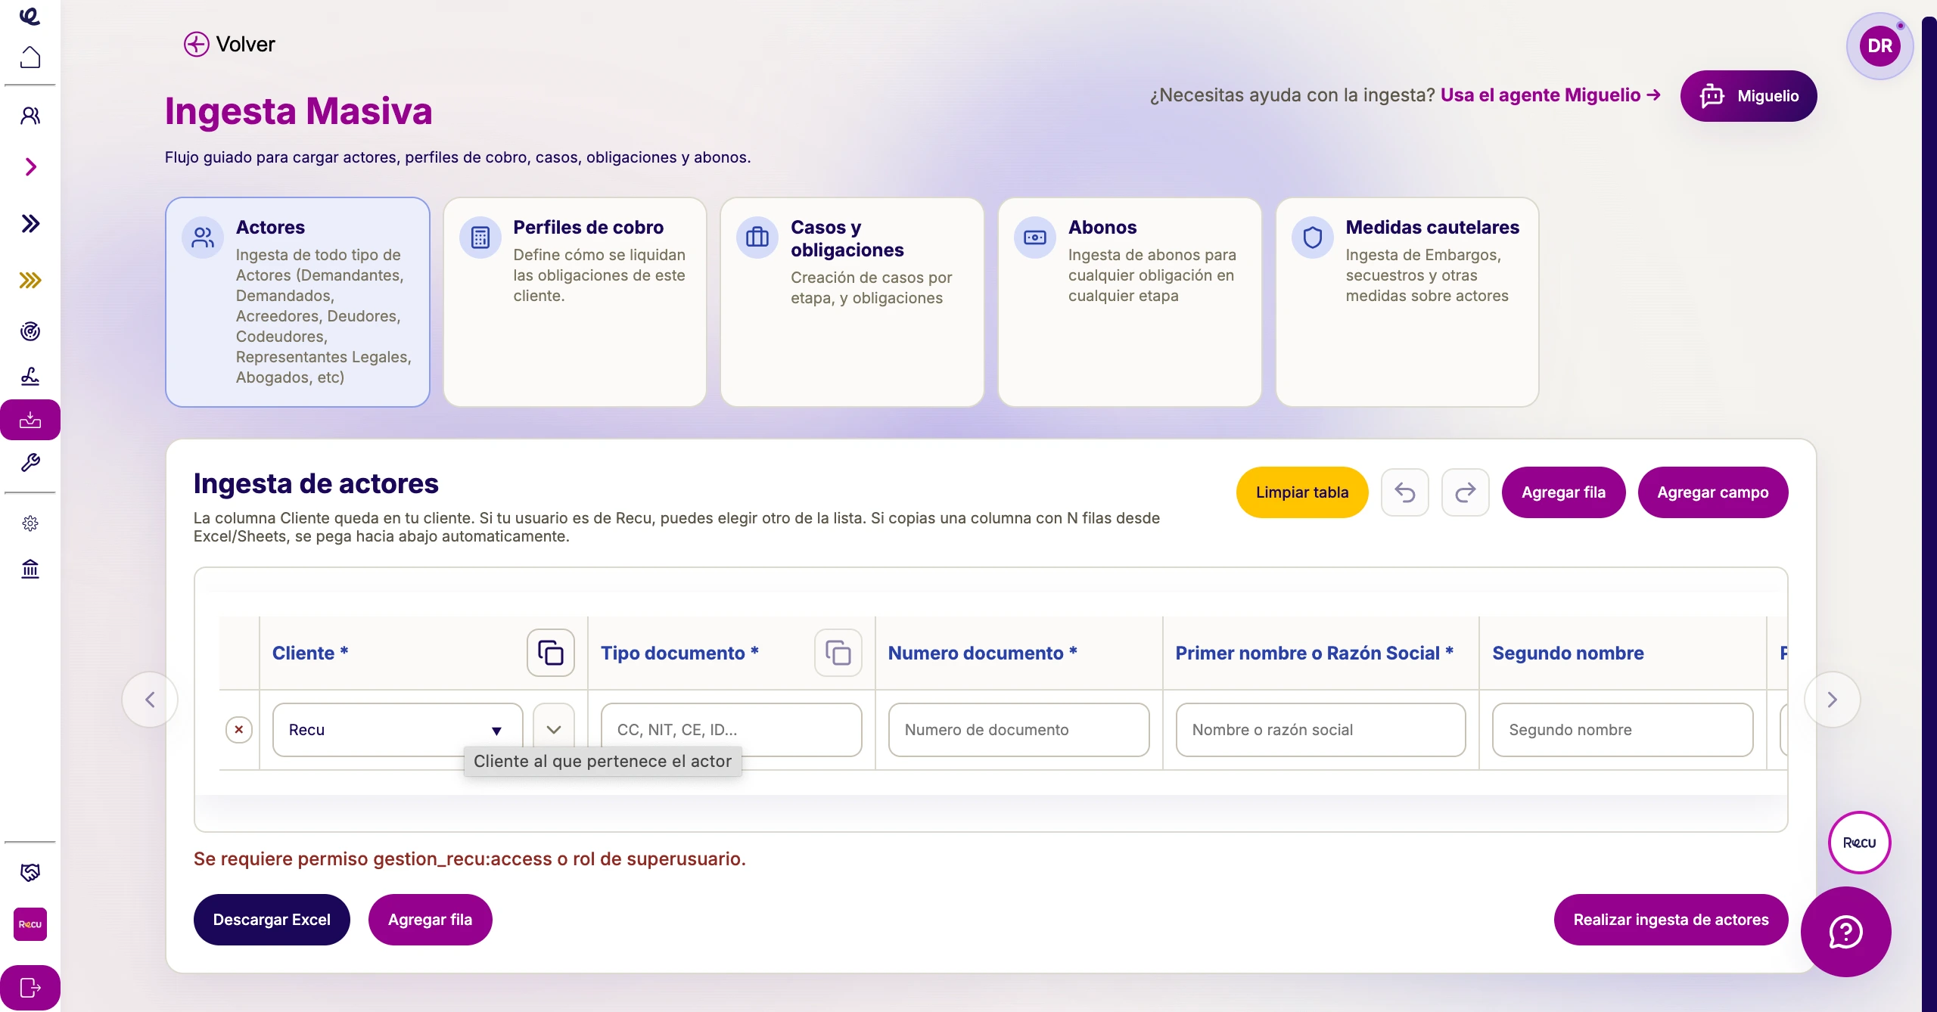Select the Perfiles de cobro card
This screenshot has height=1012, width=1937.
[575, 303]
